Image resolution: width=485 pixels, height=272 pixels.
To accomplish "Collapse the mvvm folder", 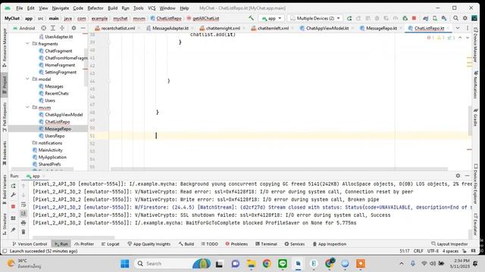I will [x=27, y=107].
